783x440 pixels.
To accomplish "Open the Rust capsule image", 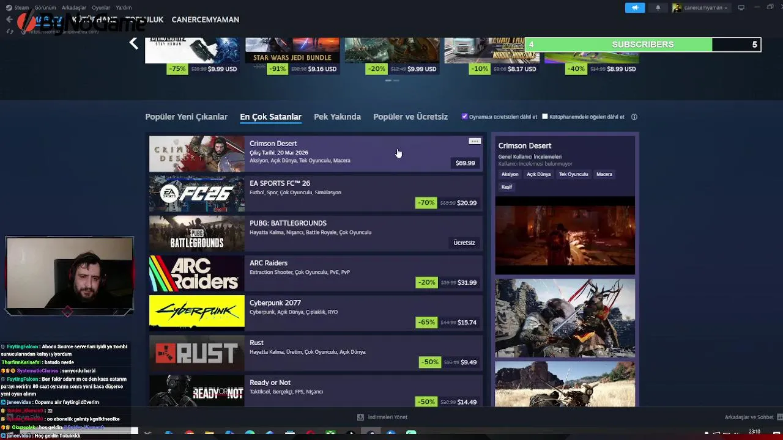I will 197,353.
